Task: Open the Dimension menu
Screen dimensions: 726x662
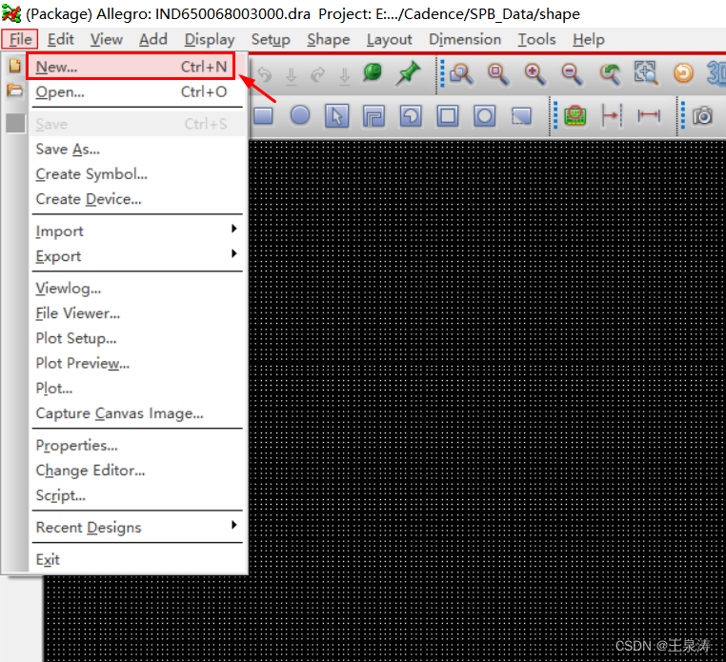Action: (465, 39)
